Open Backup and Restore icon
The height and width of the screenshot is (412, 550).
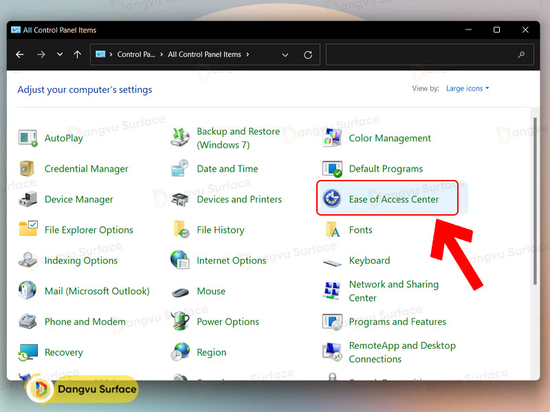[180, 138]
